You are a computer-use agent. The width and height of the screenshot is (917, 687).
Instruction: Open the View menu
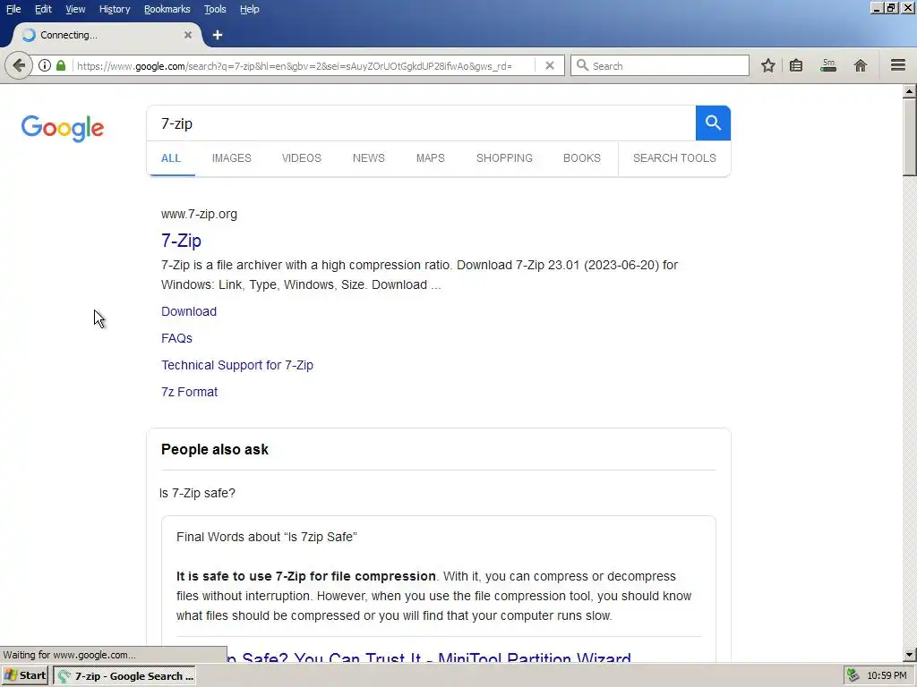pyautogui.click(x=75, y=9)
